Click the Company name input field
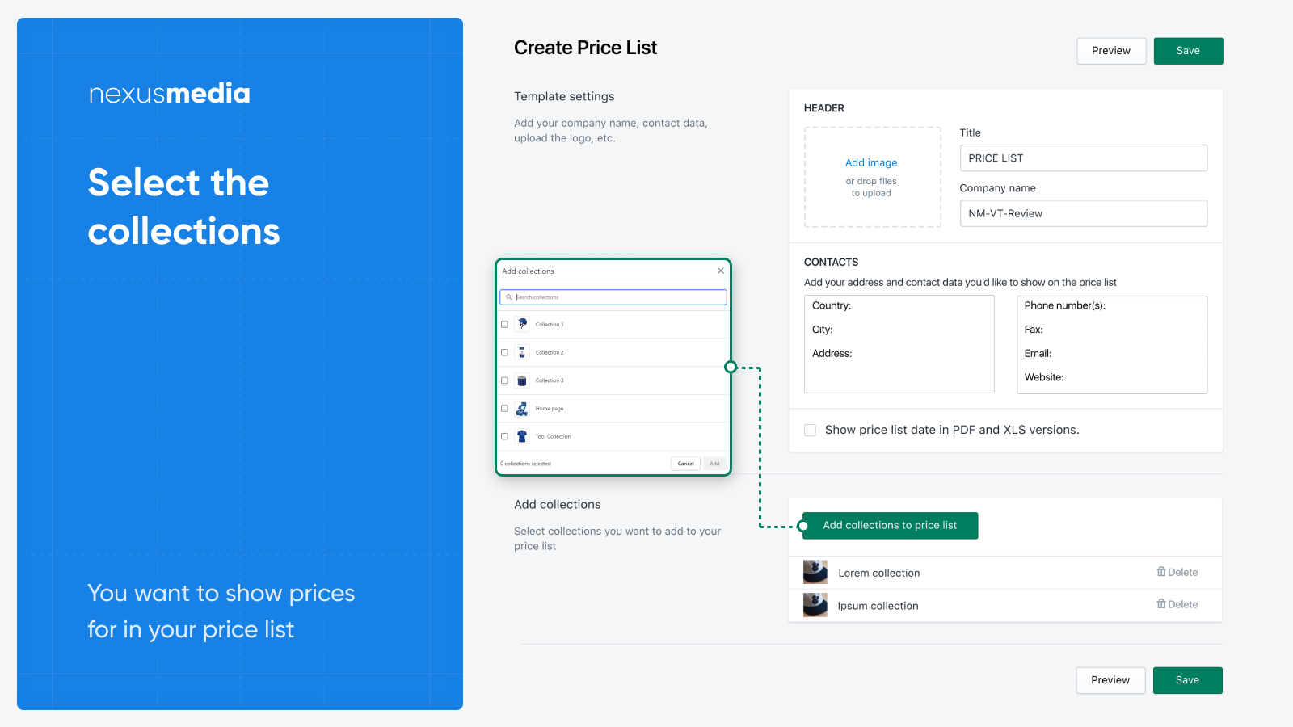The width and height of the screenshot is (1293, 727). coord(1083,212)
